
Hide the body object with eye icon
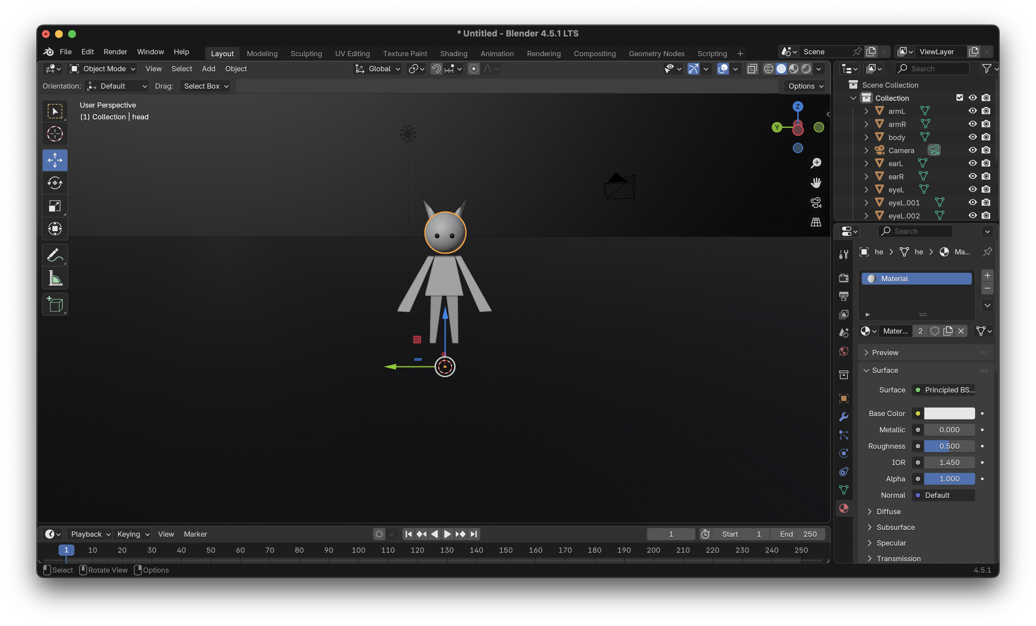coord(972,137)
